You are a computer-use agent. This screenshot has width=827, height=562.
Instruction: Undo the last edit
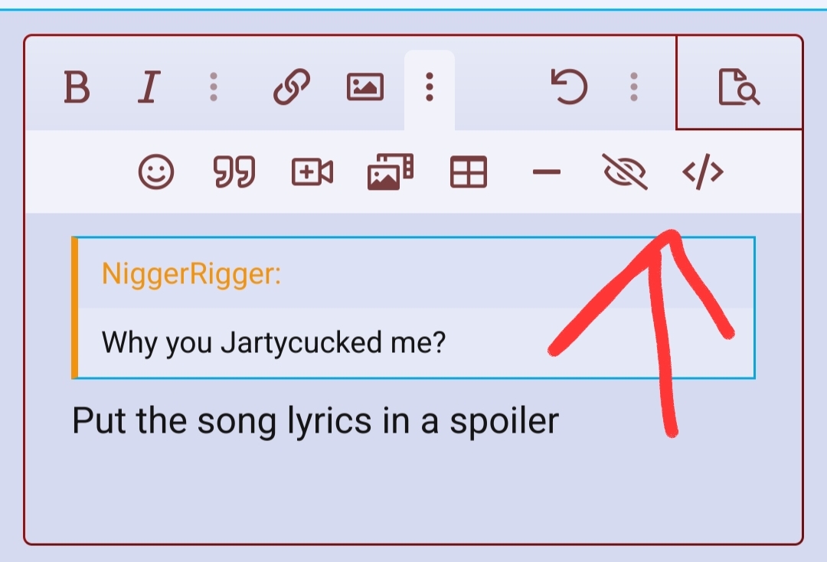point(568,87)
